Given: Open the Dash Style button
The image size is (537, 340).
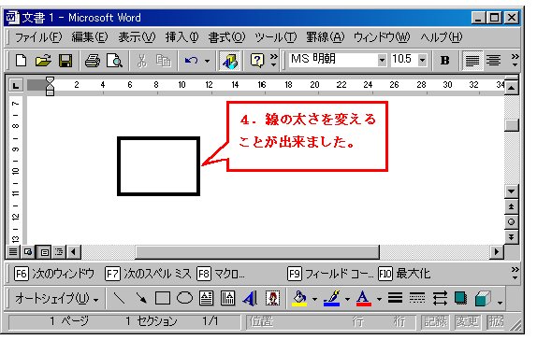Looking at the screenshot, I should tap(417, 298).
